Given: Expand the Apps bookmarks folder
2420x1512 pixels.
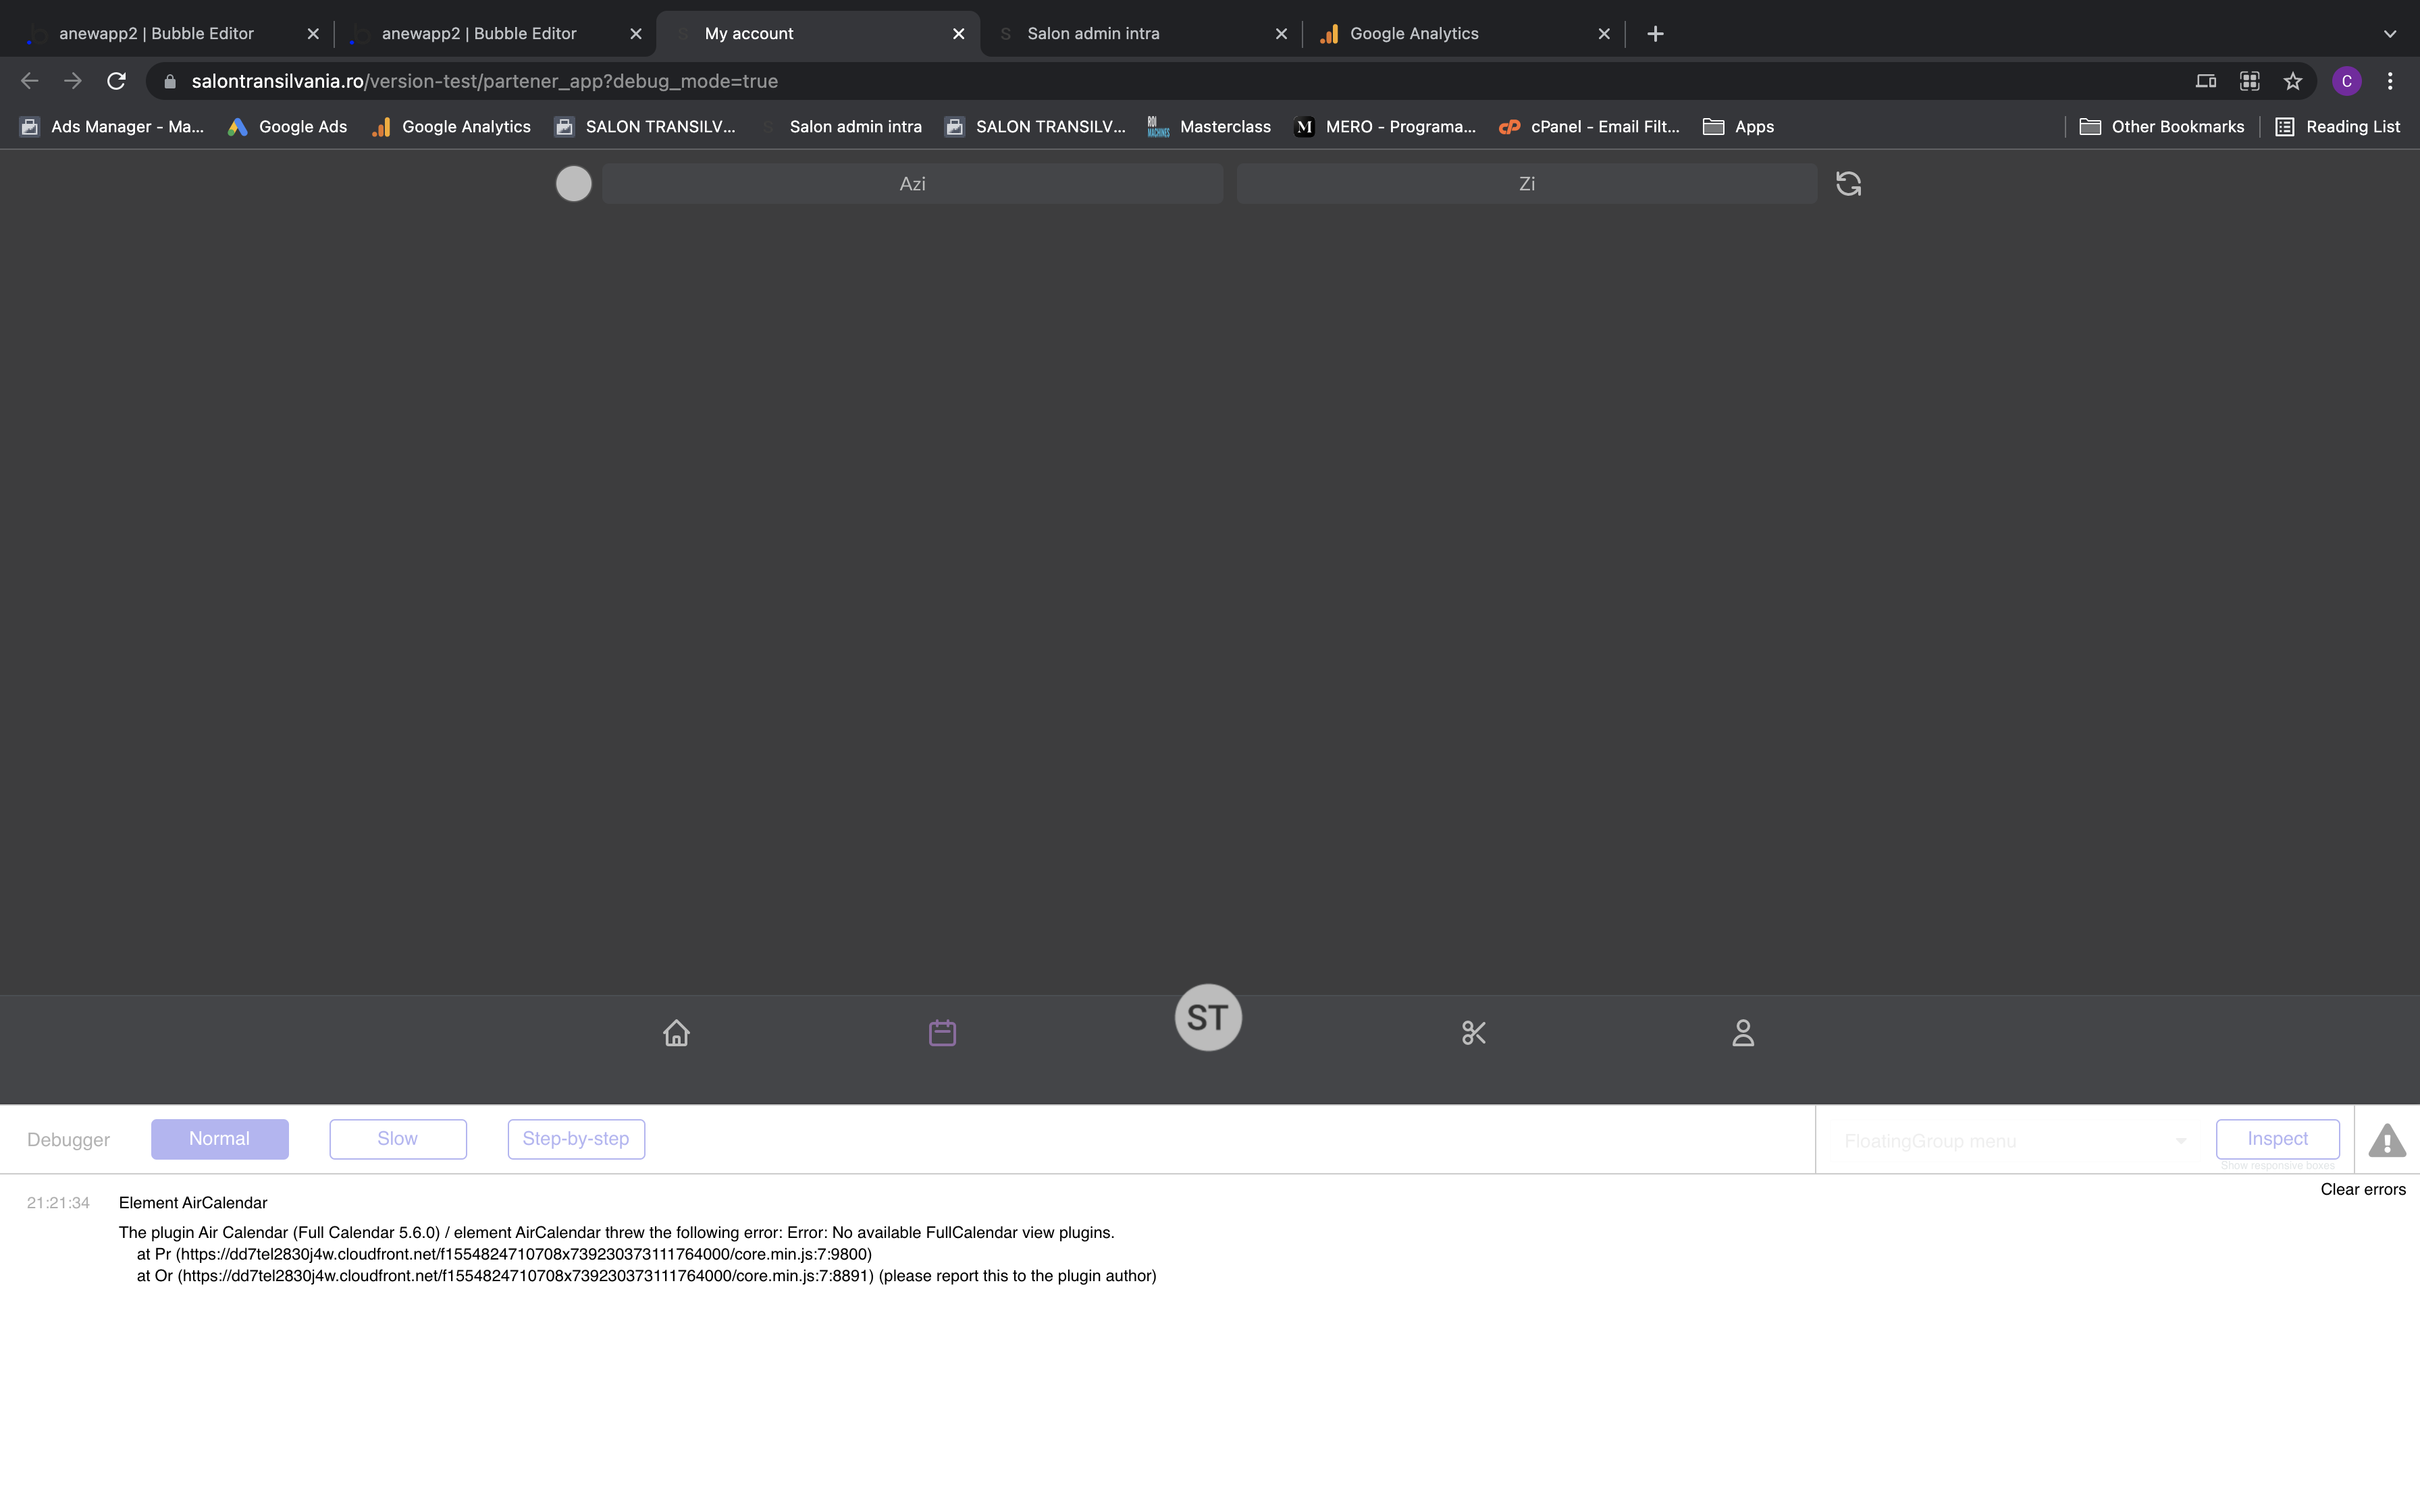Looking at the screenshot, I should tap(1738, 126).
